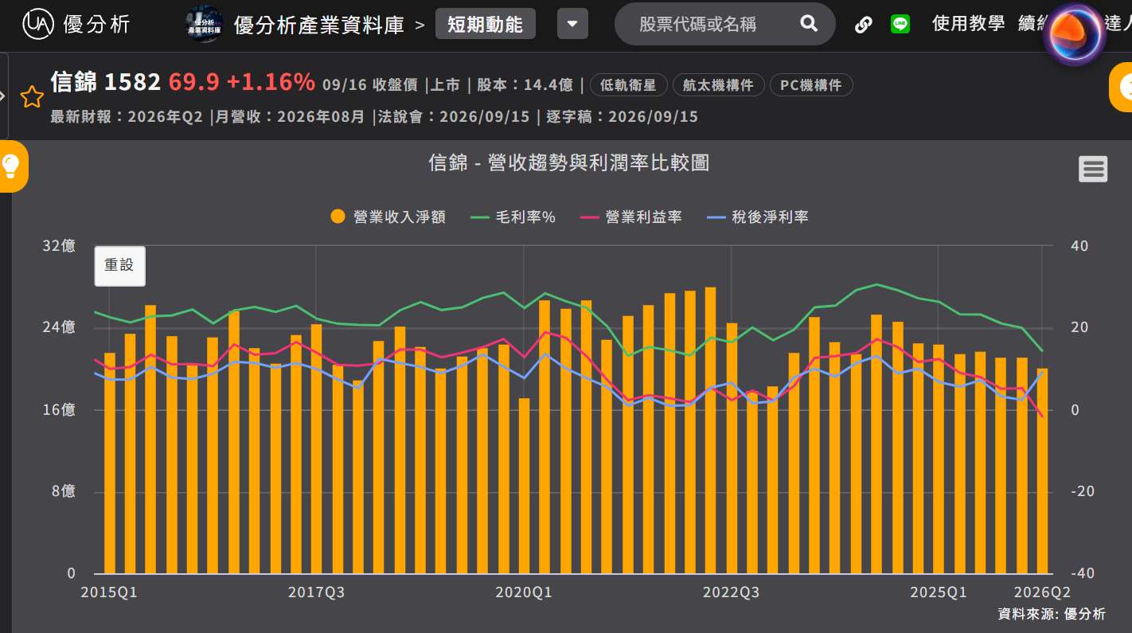The image size is (1132, 633).
Task: Copy link via chain icon
Action: pos(864,24)
